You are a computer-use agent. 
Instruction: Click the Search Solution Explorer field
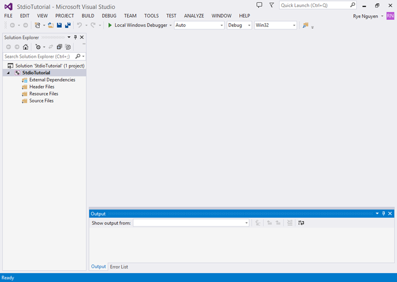coord(44,57)
